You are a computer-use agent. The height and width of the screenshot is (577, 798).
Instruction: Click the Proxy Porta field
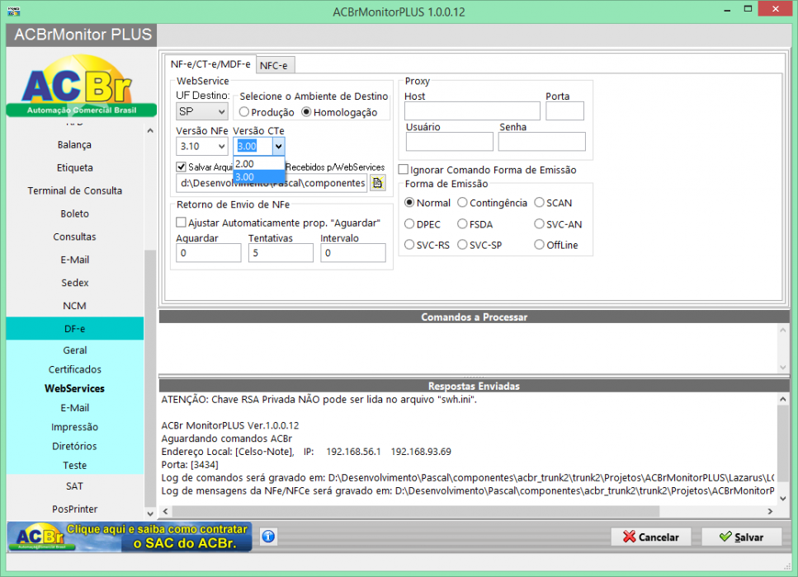pyautogui.click(x=564, y=110)
